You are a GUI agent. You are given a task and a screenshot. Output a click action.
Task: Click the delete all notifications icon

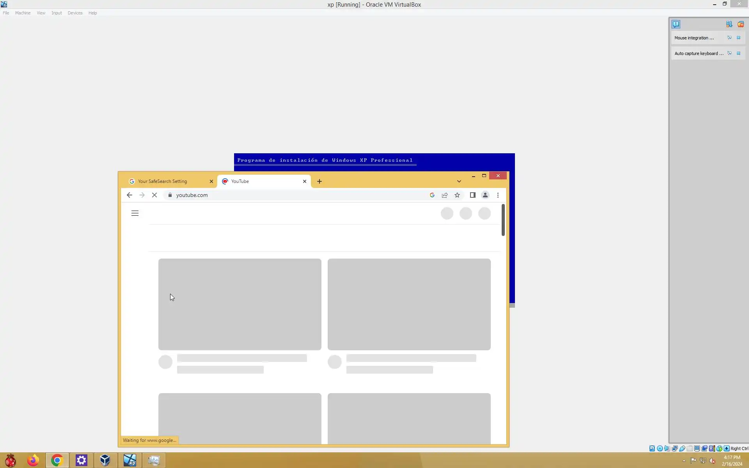click(x=740, y=24)
